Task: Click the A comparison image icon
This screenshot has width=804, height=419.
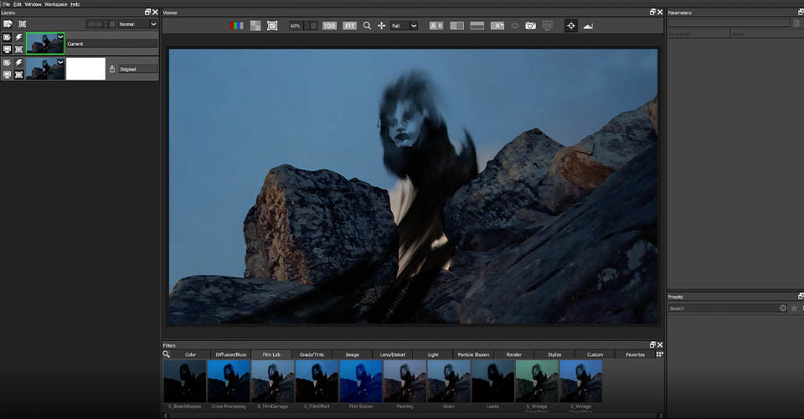Action: pos(497,26)
